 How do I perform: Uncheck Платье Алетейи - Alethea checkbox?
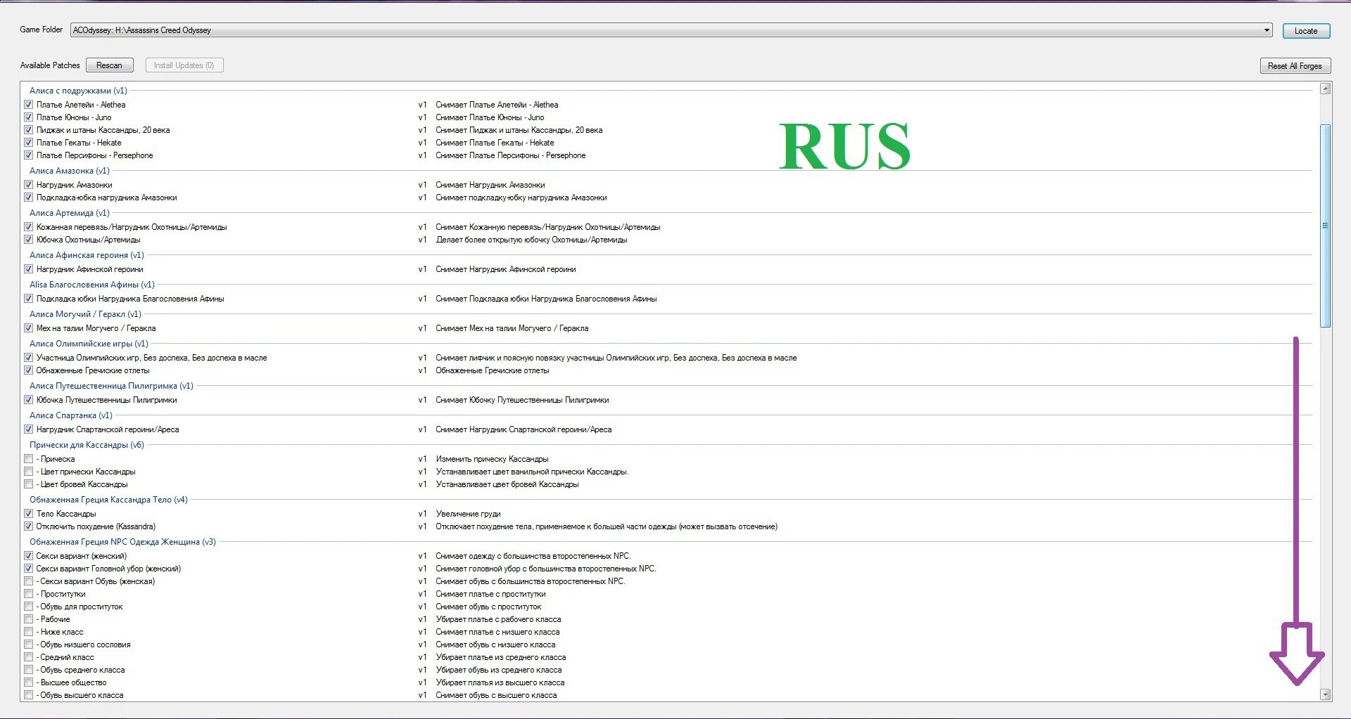pos(29,105)
